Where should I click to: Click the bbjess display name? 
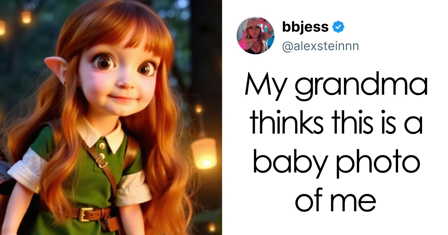click(x=305, y=27)
